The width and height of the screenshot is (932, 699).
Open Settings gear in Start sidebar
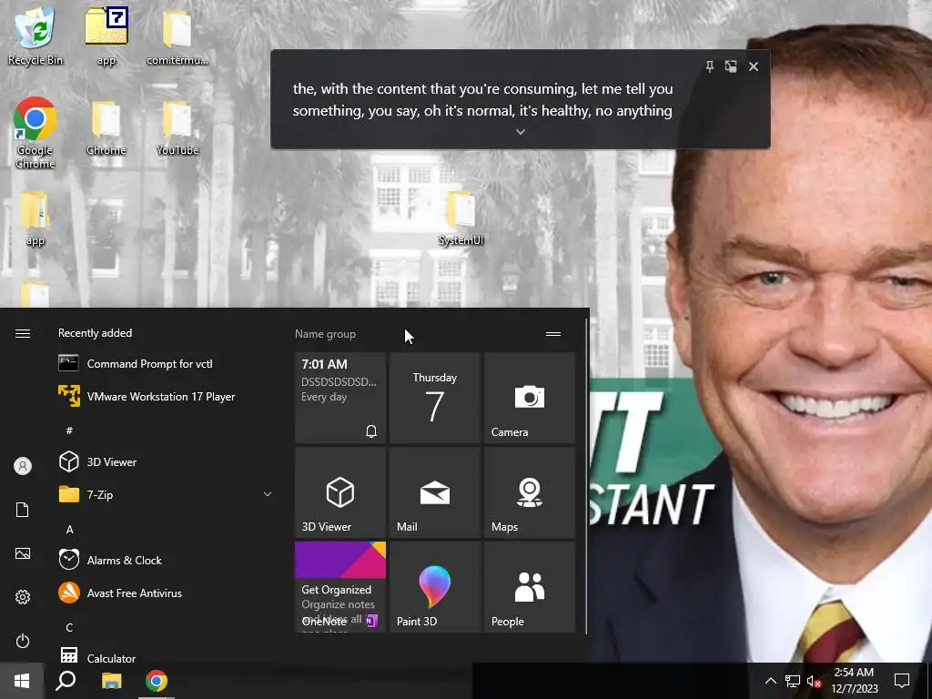pos(23,597)
